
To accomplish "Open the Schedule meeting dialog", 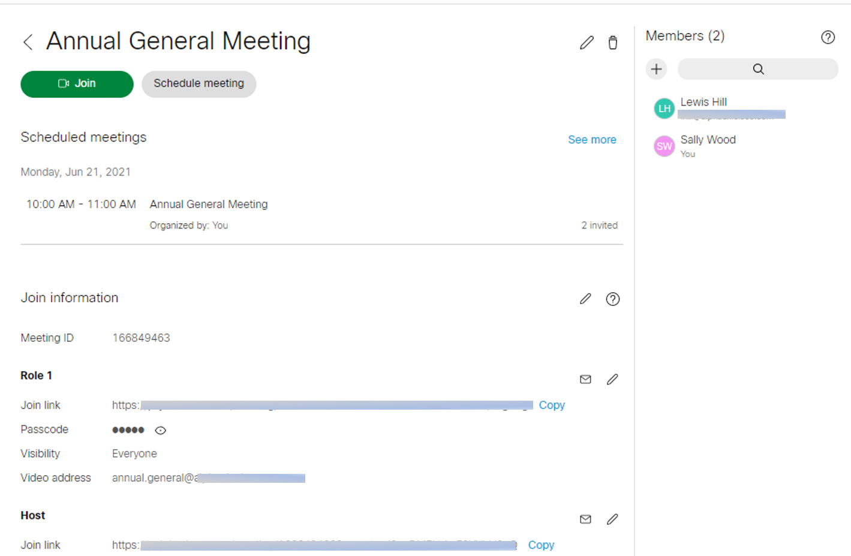I will click(199, 84).
